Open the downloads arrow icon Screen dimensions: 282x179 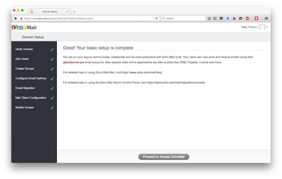(x=228, y=19)
